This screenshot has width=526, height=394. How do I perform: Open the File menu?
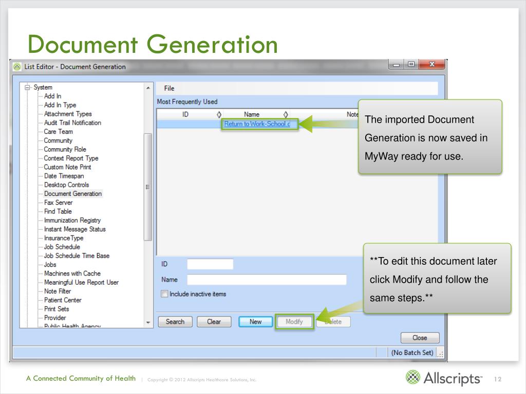(169, 88)
